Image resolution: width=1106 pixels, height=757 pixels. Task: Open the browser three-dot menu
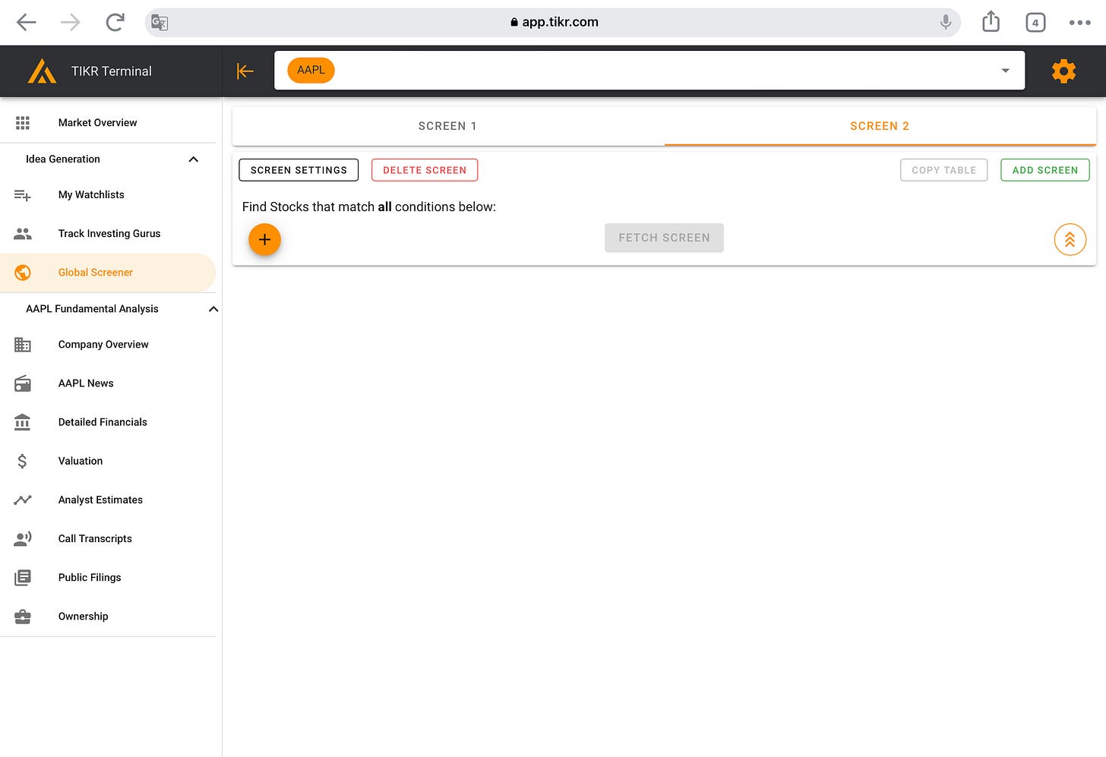1079,22
